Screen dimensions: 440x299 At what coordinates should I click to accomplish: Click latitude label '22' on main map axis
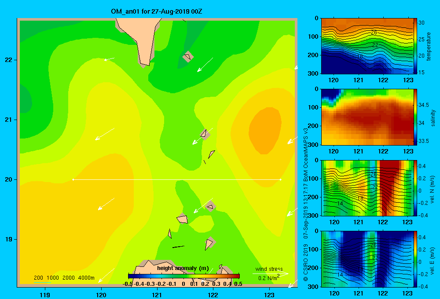pyautogui.click(x=9, y=60)
